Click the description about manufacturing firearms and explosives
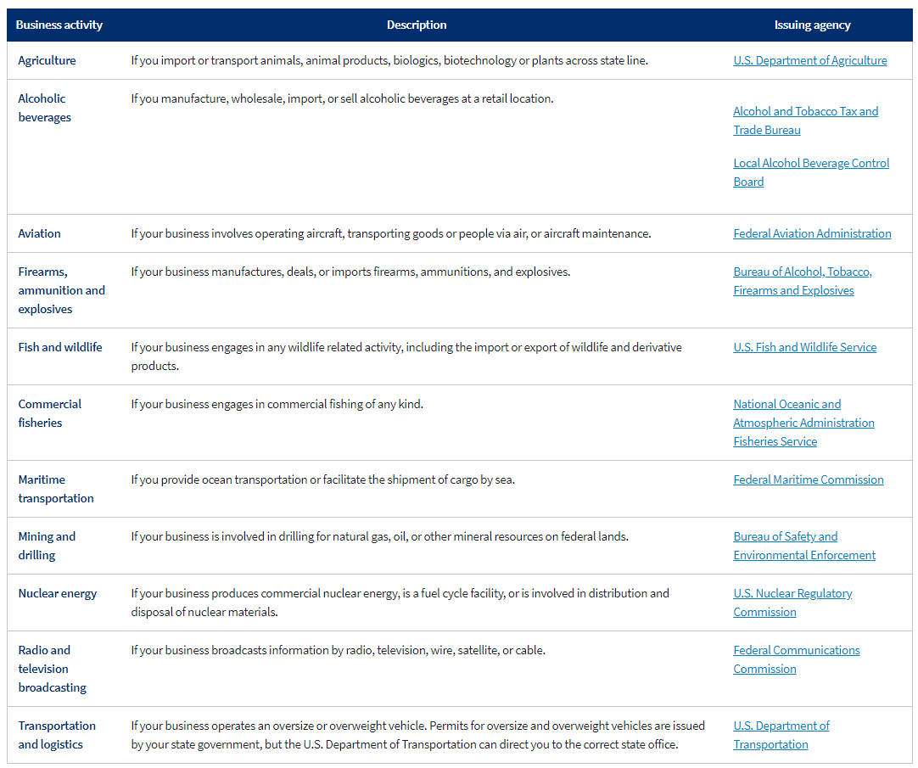The width and height of the screenshot is (918, 768). (x=350, y=272)
